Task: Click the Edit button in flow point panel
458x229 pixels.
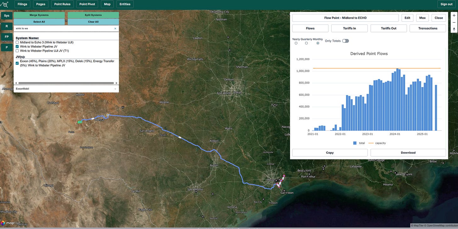Action: [x=407, y=18]
